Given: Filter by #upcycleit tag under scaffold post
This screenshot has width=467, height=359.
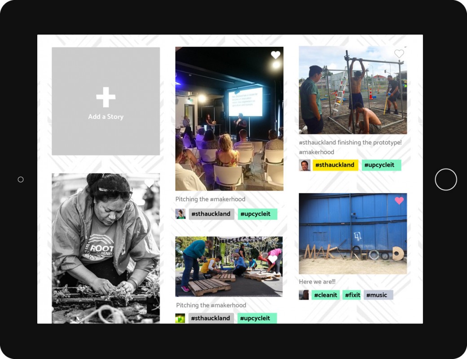Looking at the screenshot, I should click(381, 165).
